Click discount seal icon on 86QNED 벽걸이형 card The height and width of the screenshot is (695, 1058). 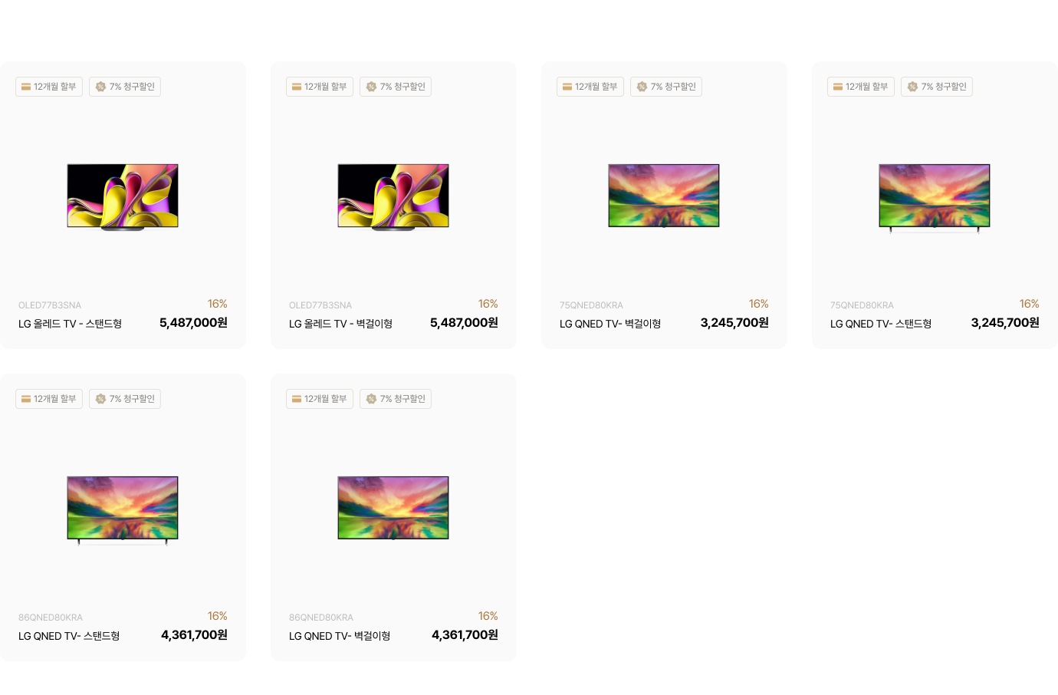point(371,399)
